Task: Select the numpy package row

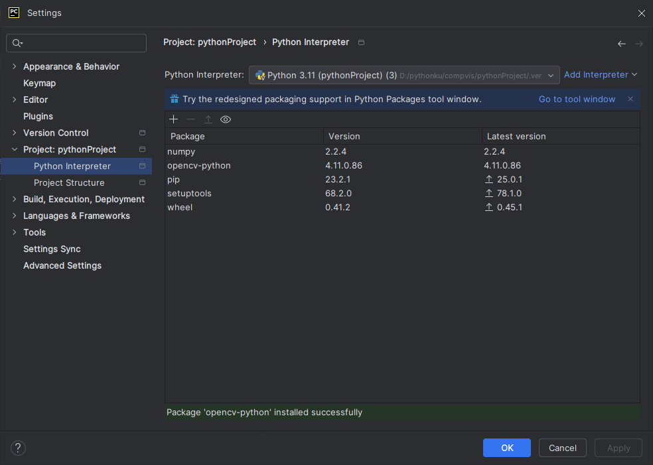Action: (x=402, y=151)
